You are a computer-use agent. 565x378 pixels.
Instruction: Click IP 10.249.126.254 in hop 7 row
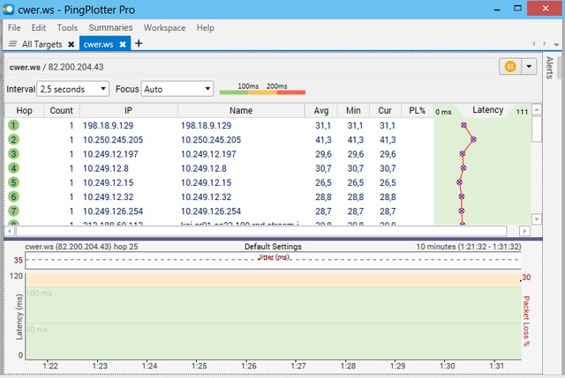[x=113, y=211]
